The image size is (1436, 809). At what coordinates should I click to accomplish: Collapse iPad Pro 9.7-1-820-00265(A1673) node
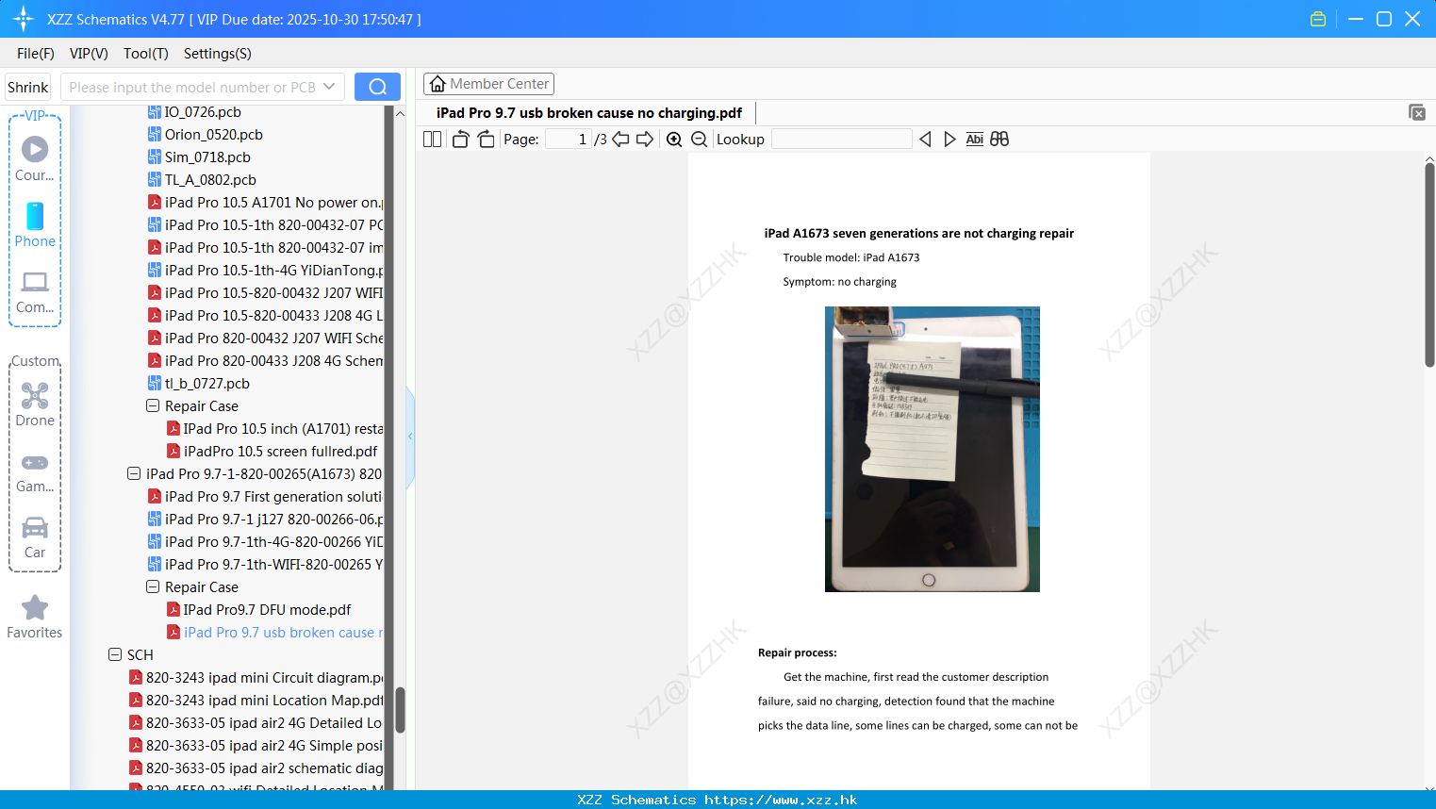click(134, 474)
